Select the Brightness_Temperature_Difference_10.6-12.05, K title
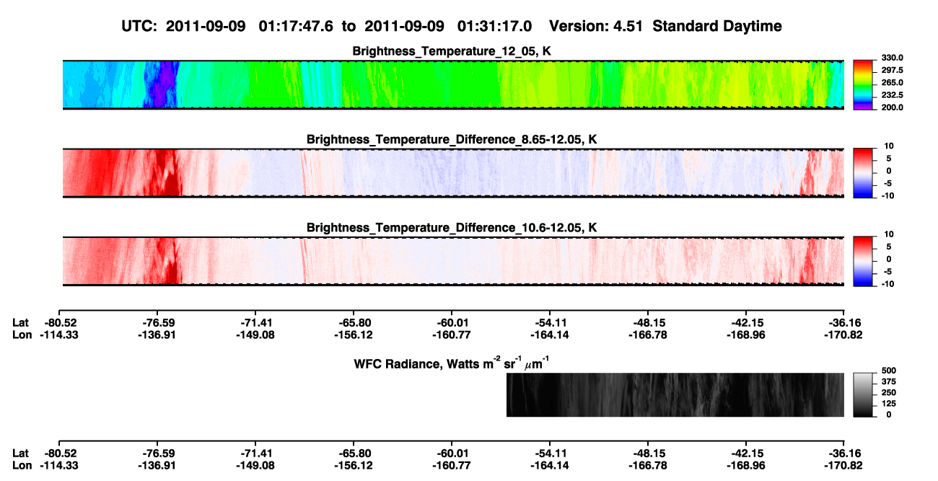Viewport: 938px width, 481px height. 452,228
